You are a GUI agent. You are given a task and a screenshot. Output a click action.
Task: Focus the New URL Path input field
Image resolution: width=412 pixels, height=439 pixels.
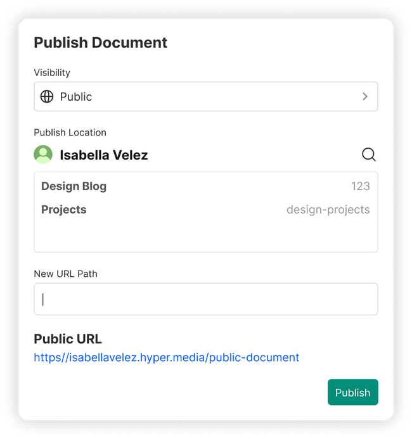point(206,299)
